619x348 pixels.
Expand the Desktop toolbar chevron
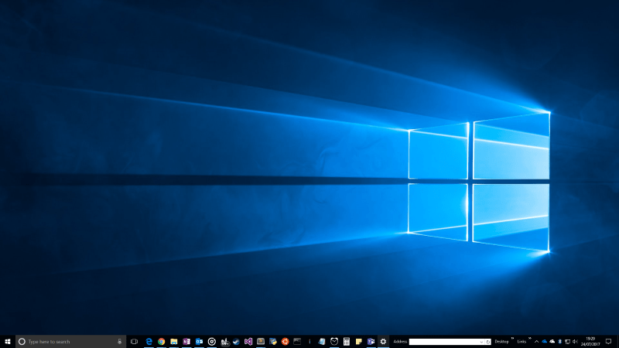512,339
